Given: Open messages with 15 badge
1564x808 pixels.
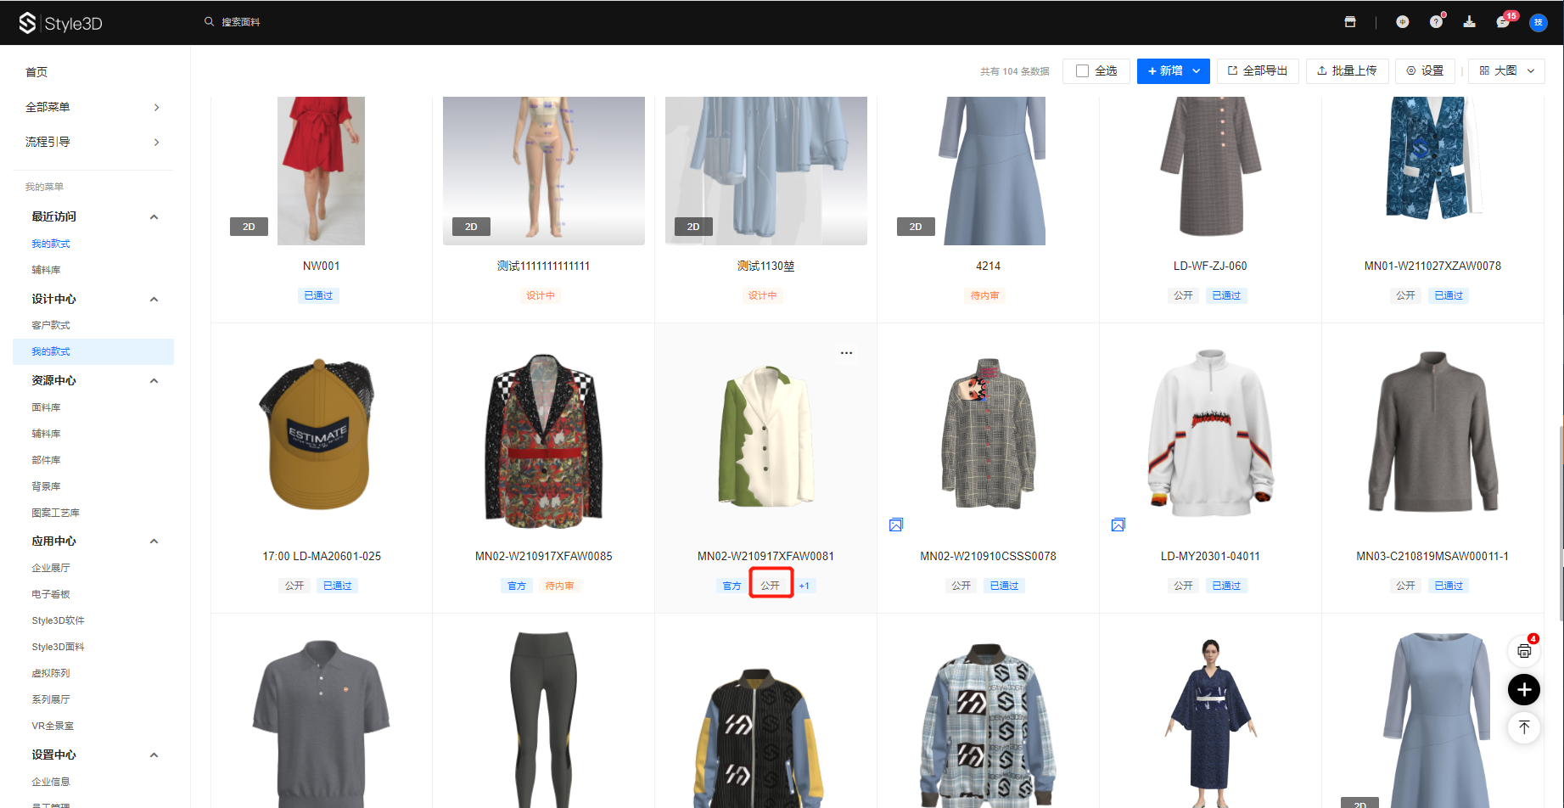Looking at the screenshot, I should tap(1503, 22).
